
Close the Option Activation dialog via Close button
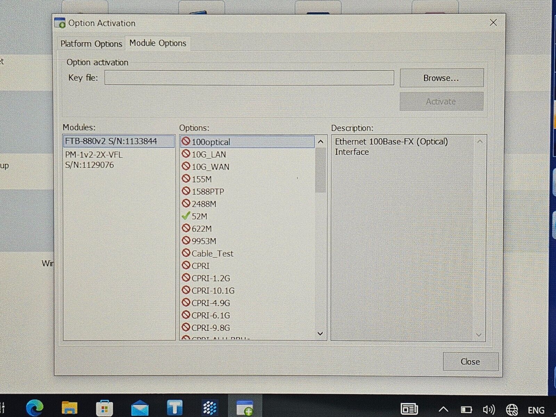(470, 361)
